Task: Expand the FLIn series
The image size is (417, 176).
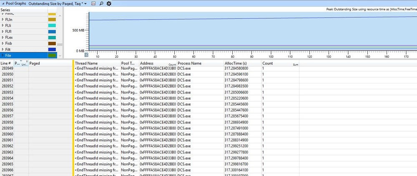Action: coord(3,20)
